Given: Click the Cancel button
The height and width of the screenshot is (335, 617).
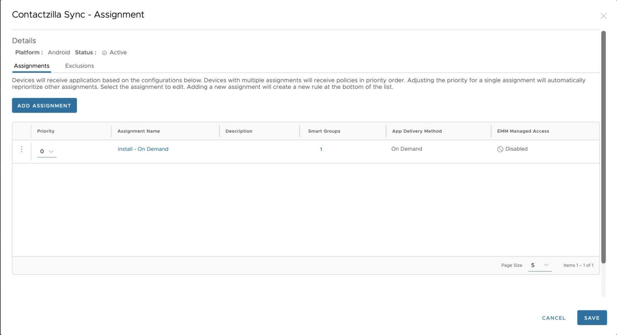Looking at the screenshot, I should (x=554, y=318).
